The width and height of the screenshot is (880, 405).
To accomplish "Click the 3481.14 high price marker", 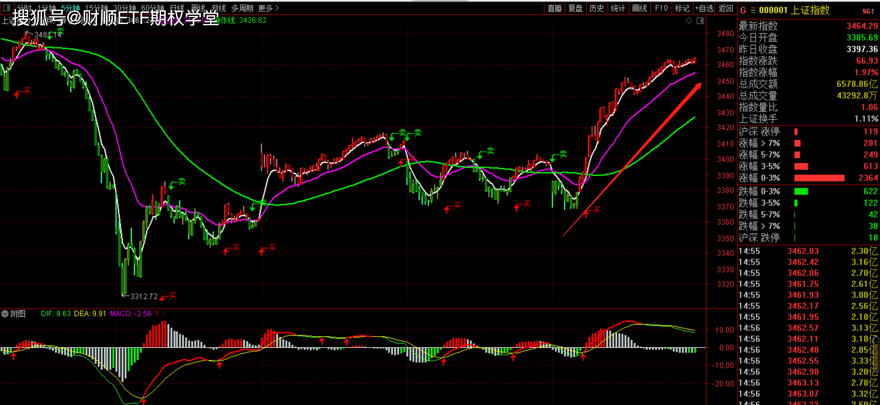I will [x=48, y=35].
